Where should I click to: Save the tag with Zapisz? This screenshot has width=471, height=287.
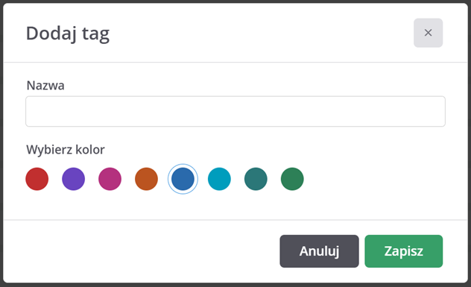click(x=404, y=251)
